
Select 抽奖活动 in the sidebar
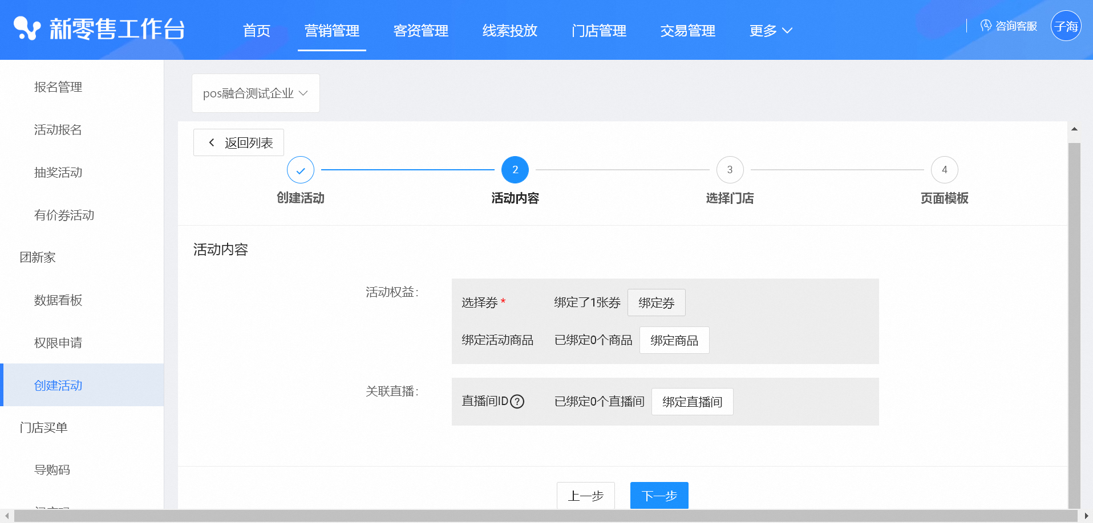point(58,173)
